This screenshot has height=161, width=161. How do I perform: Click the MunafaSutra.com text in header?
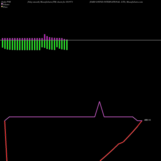point(135,2)
